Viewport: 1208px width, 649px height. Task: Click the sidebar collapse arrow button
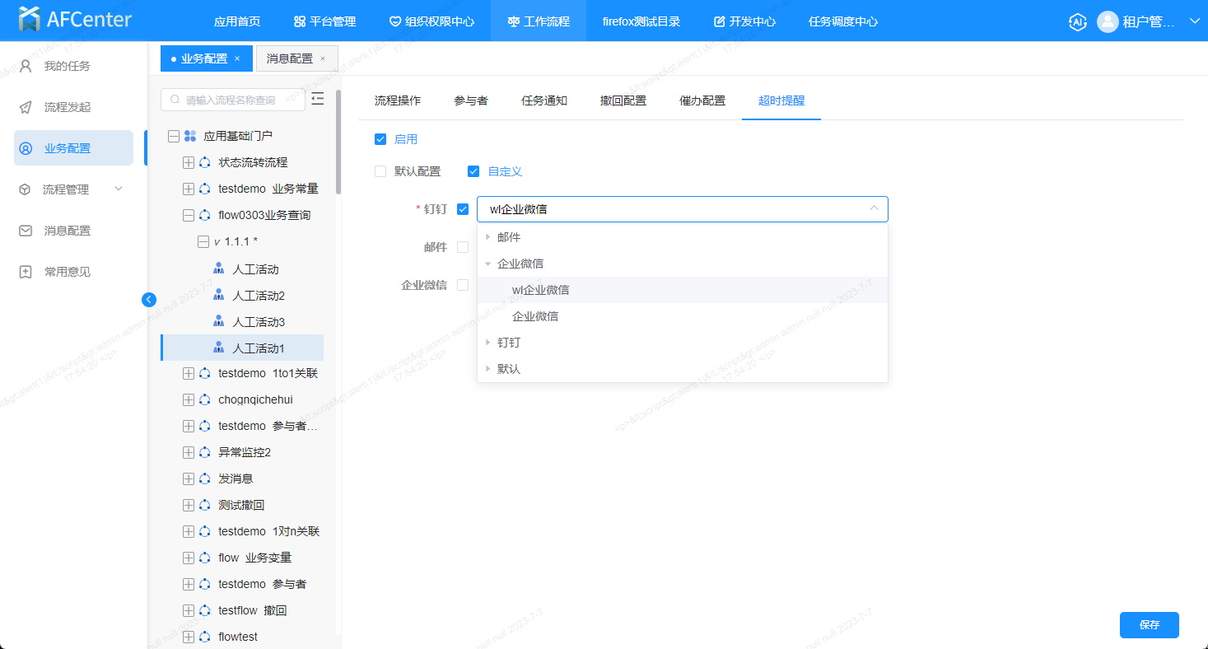click(149, 300)
